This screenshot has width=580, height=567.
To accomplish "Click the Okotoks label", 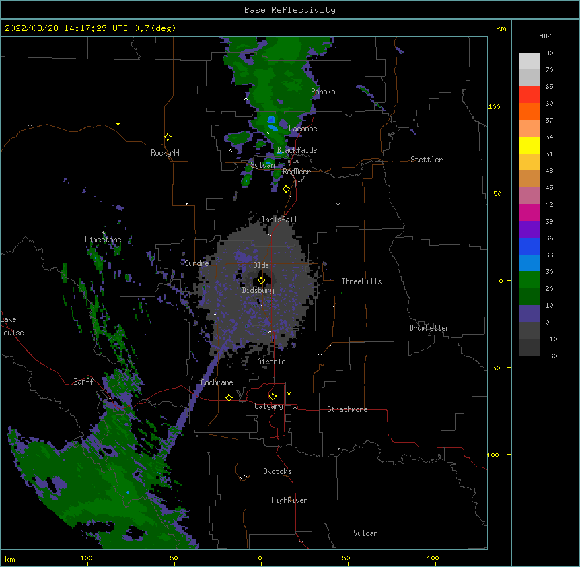I will click(x=277, y=471).
